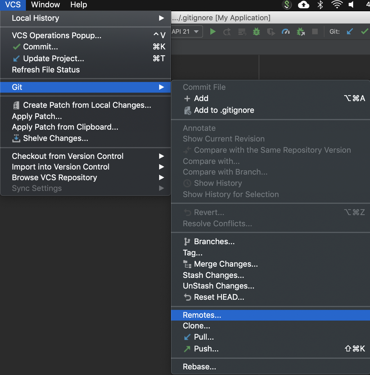Click Attach Debugger to Process icon
Image resolution: width=370 pixels, height=375 pixels.
301,32
